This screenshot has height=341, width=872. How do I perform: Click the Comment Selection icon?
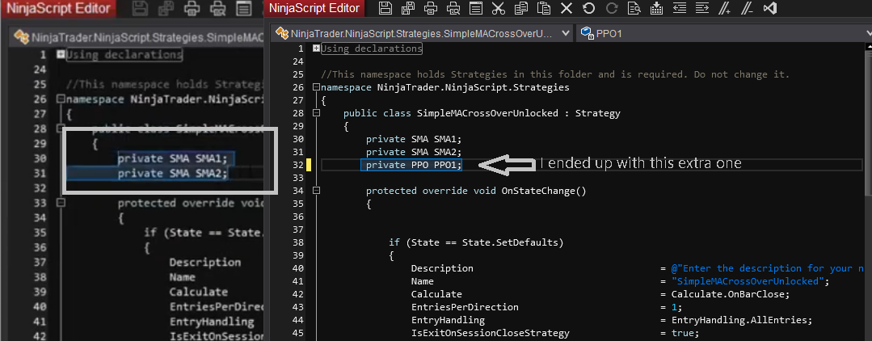tap(725, 8)
